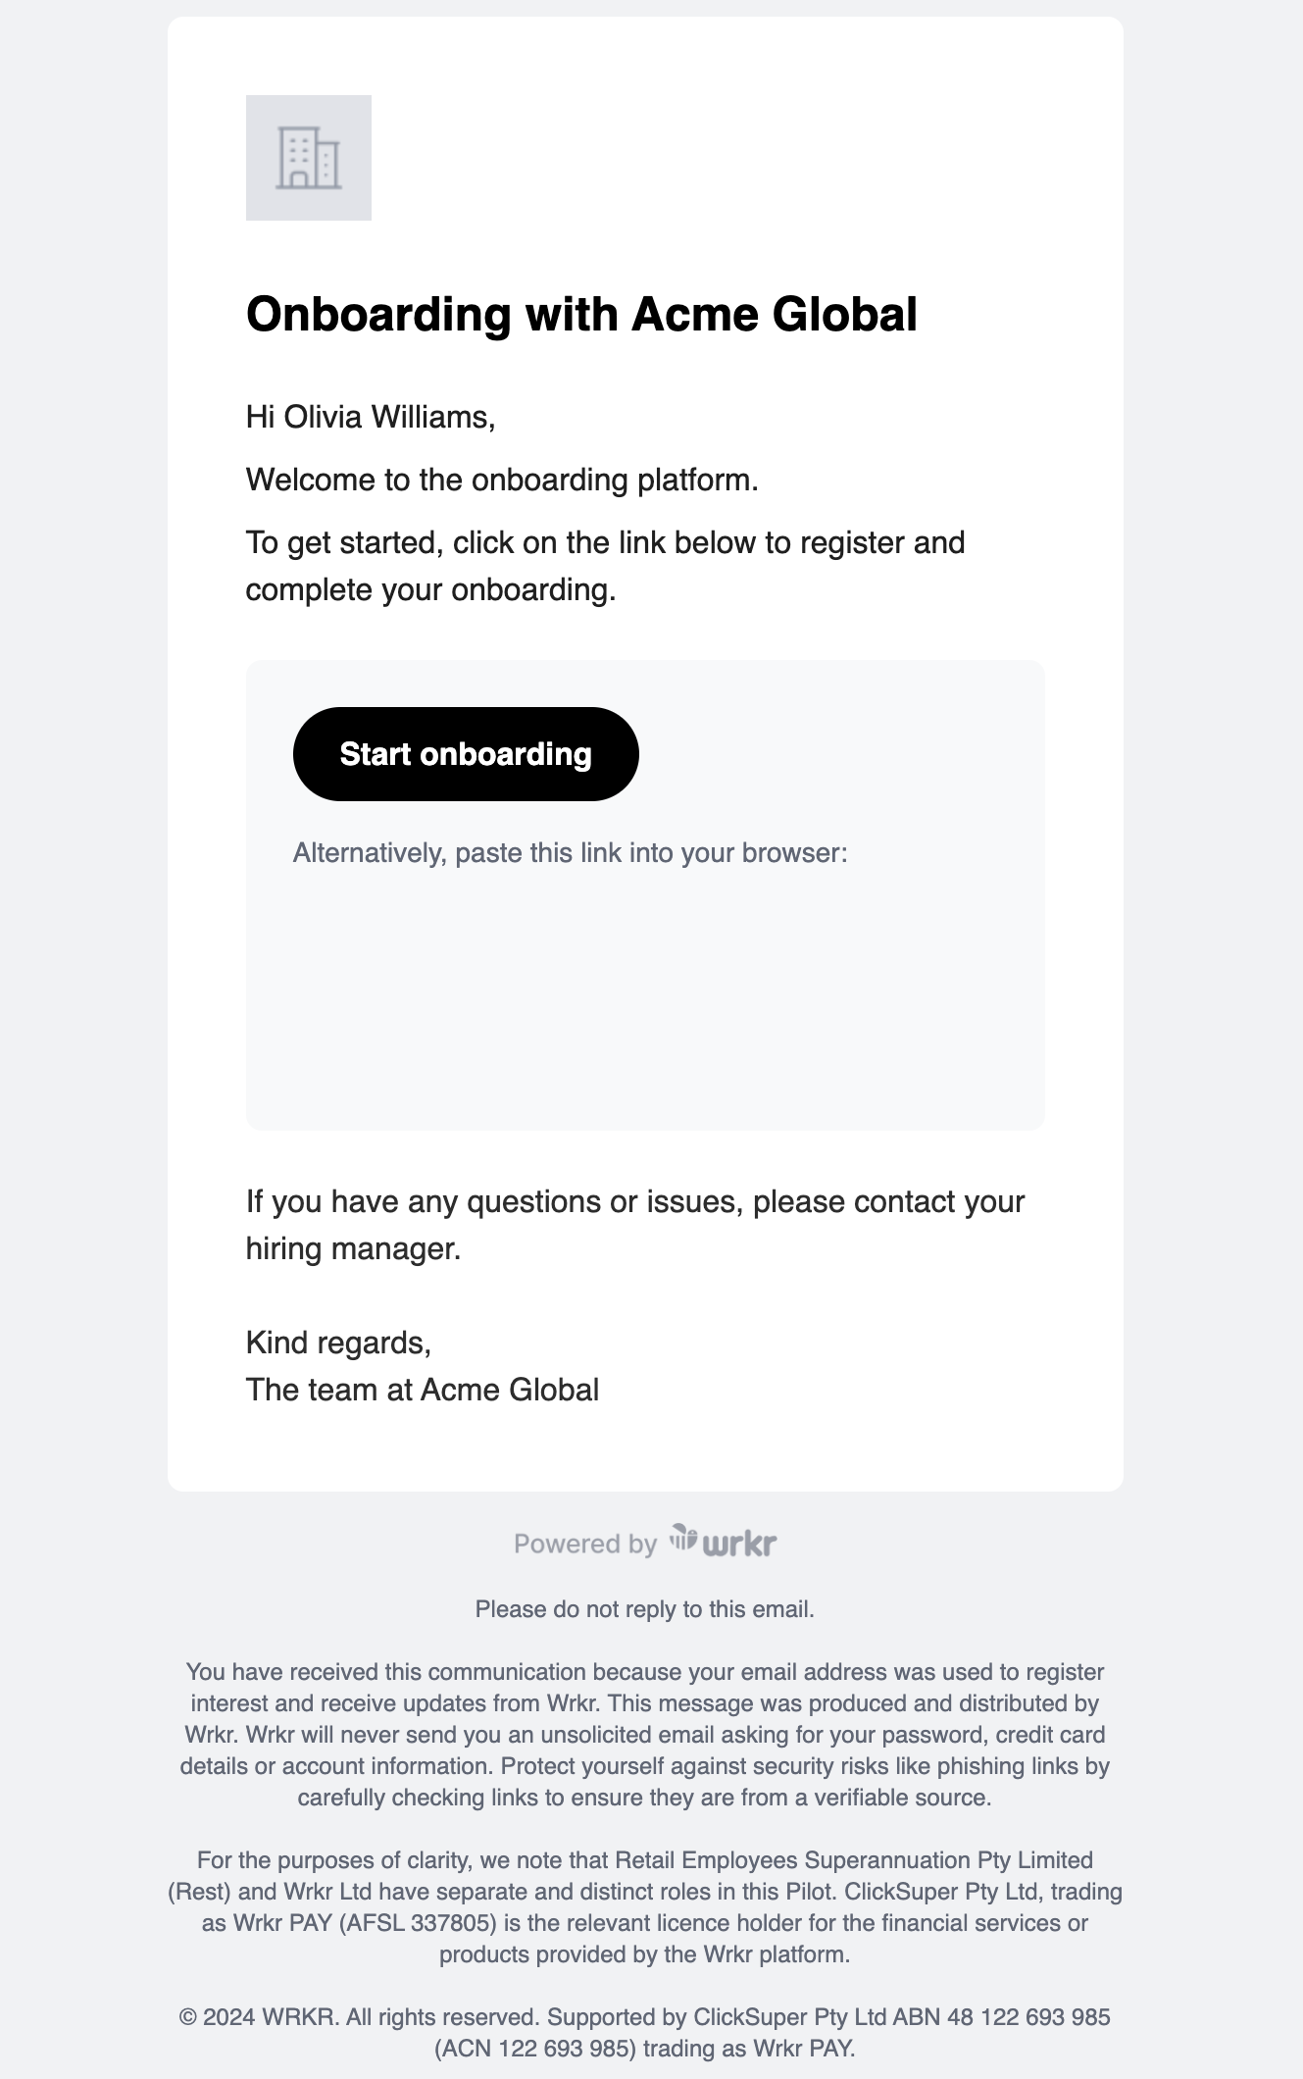The image size is (1303, 2079).
Task: Click the 'You have received this communication' paragraph
Action: tap(645, 1735)
